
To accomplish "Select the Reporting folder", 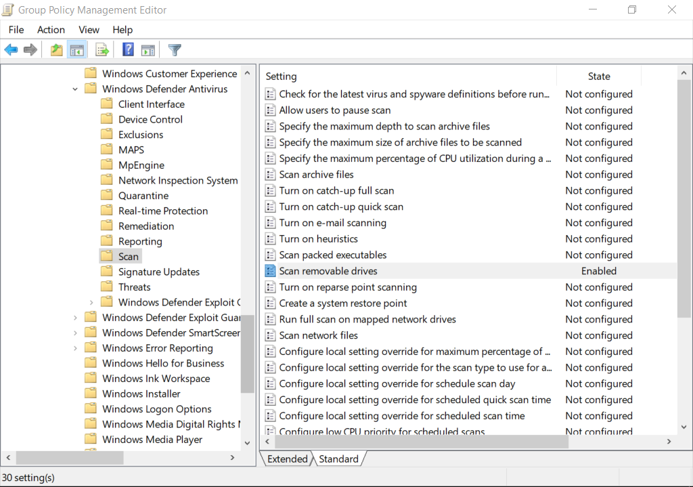I will click(x=140, y=241).
